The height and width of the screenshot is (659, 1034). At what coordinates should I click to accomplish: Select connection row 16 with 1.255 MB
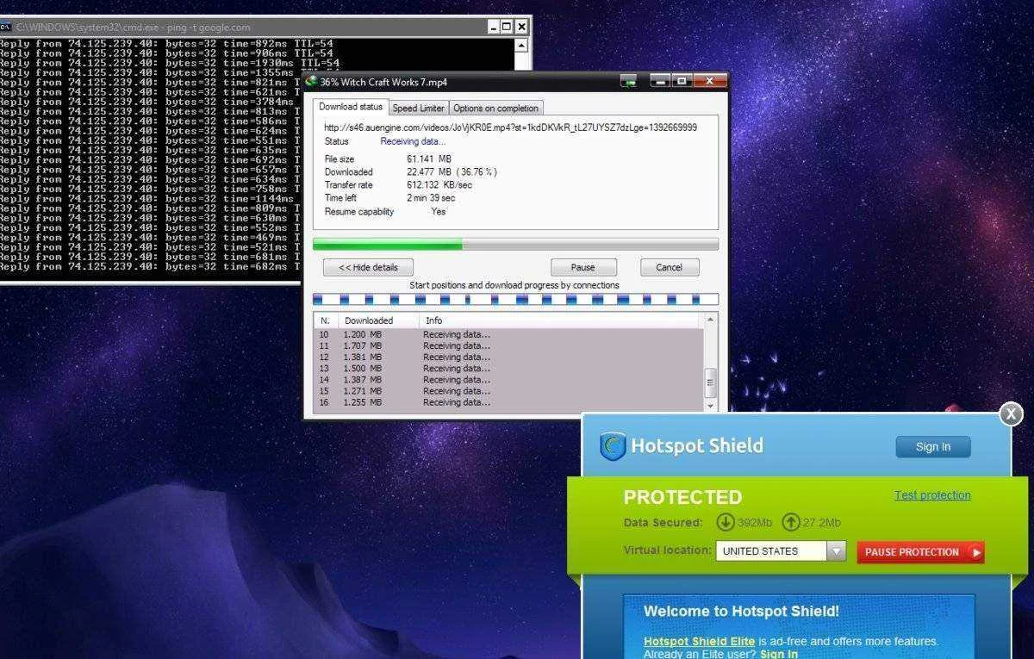click(508, 402)
